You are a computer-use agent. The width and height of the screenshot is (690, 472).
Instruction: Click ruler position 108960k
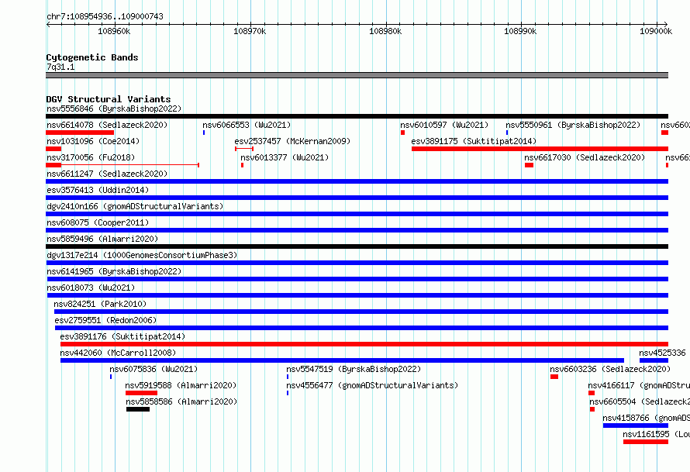[x=114, y=31]
